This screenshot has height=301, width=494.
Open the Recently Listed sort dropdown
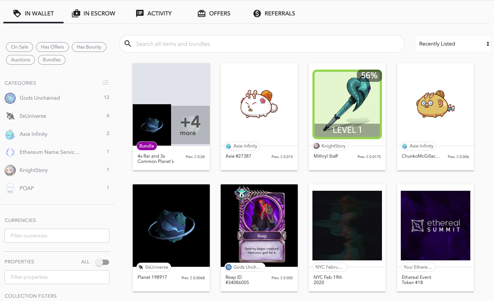point(453,44)
